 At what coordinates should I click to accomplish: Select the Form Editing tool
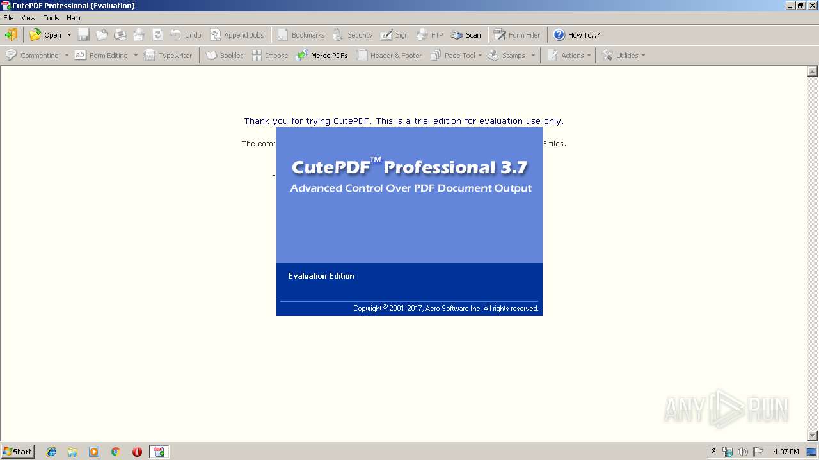(101, 56)
